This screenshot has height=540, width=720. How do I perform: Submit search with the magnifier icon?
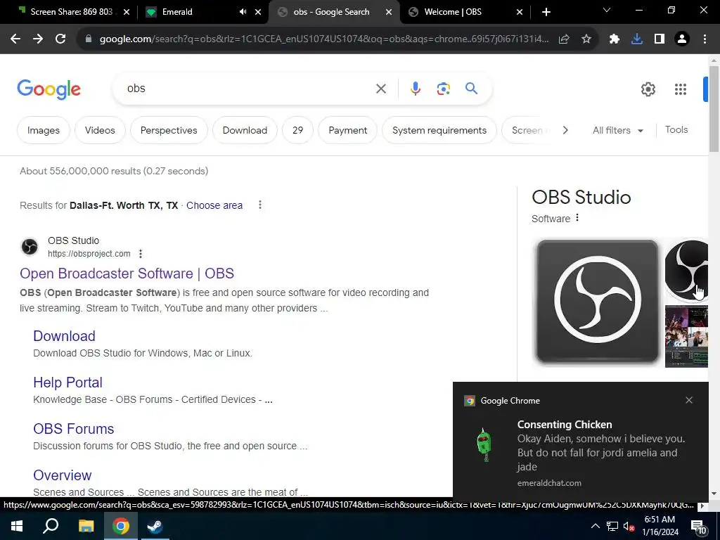[x=472, y=88]
